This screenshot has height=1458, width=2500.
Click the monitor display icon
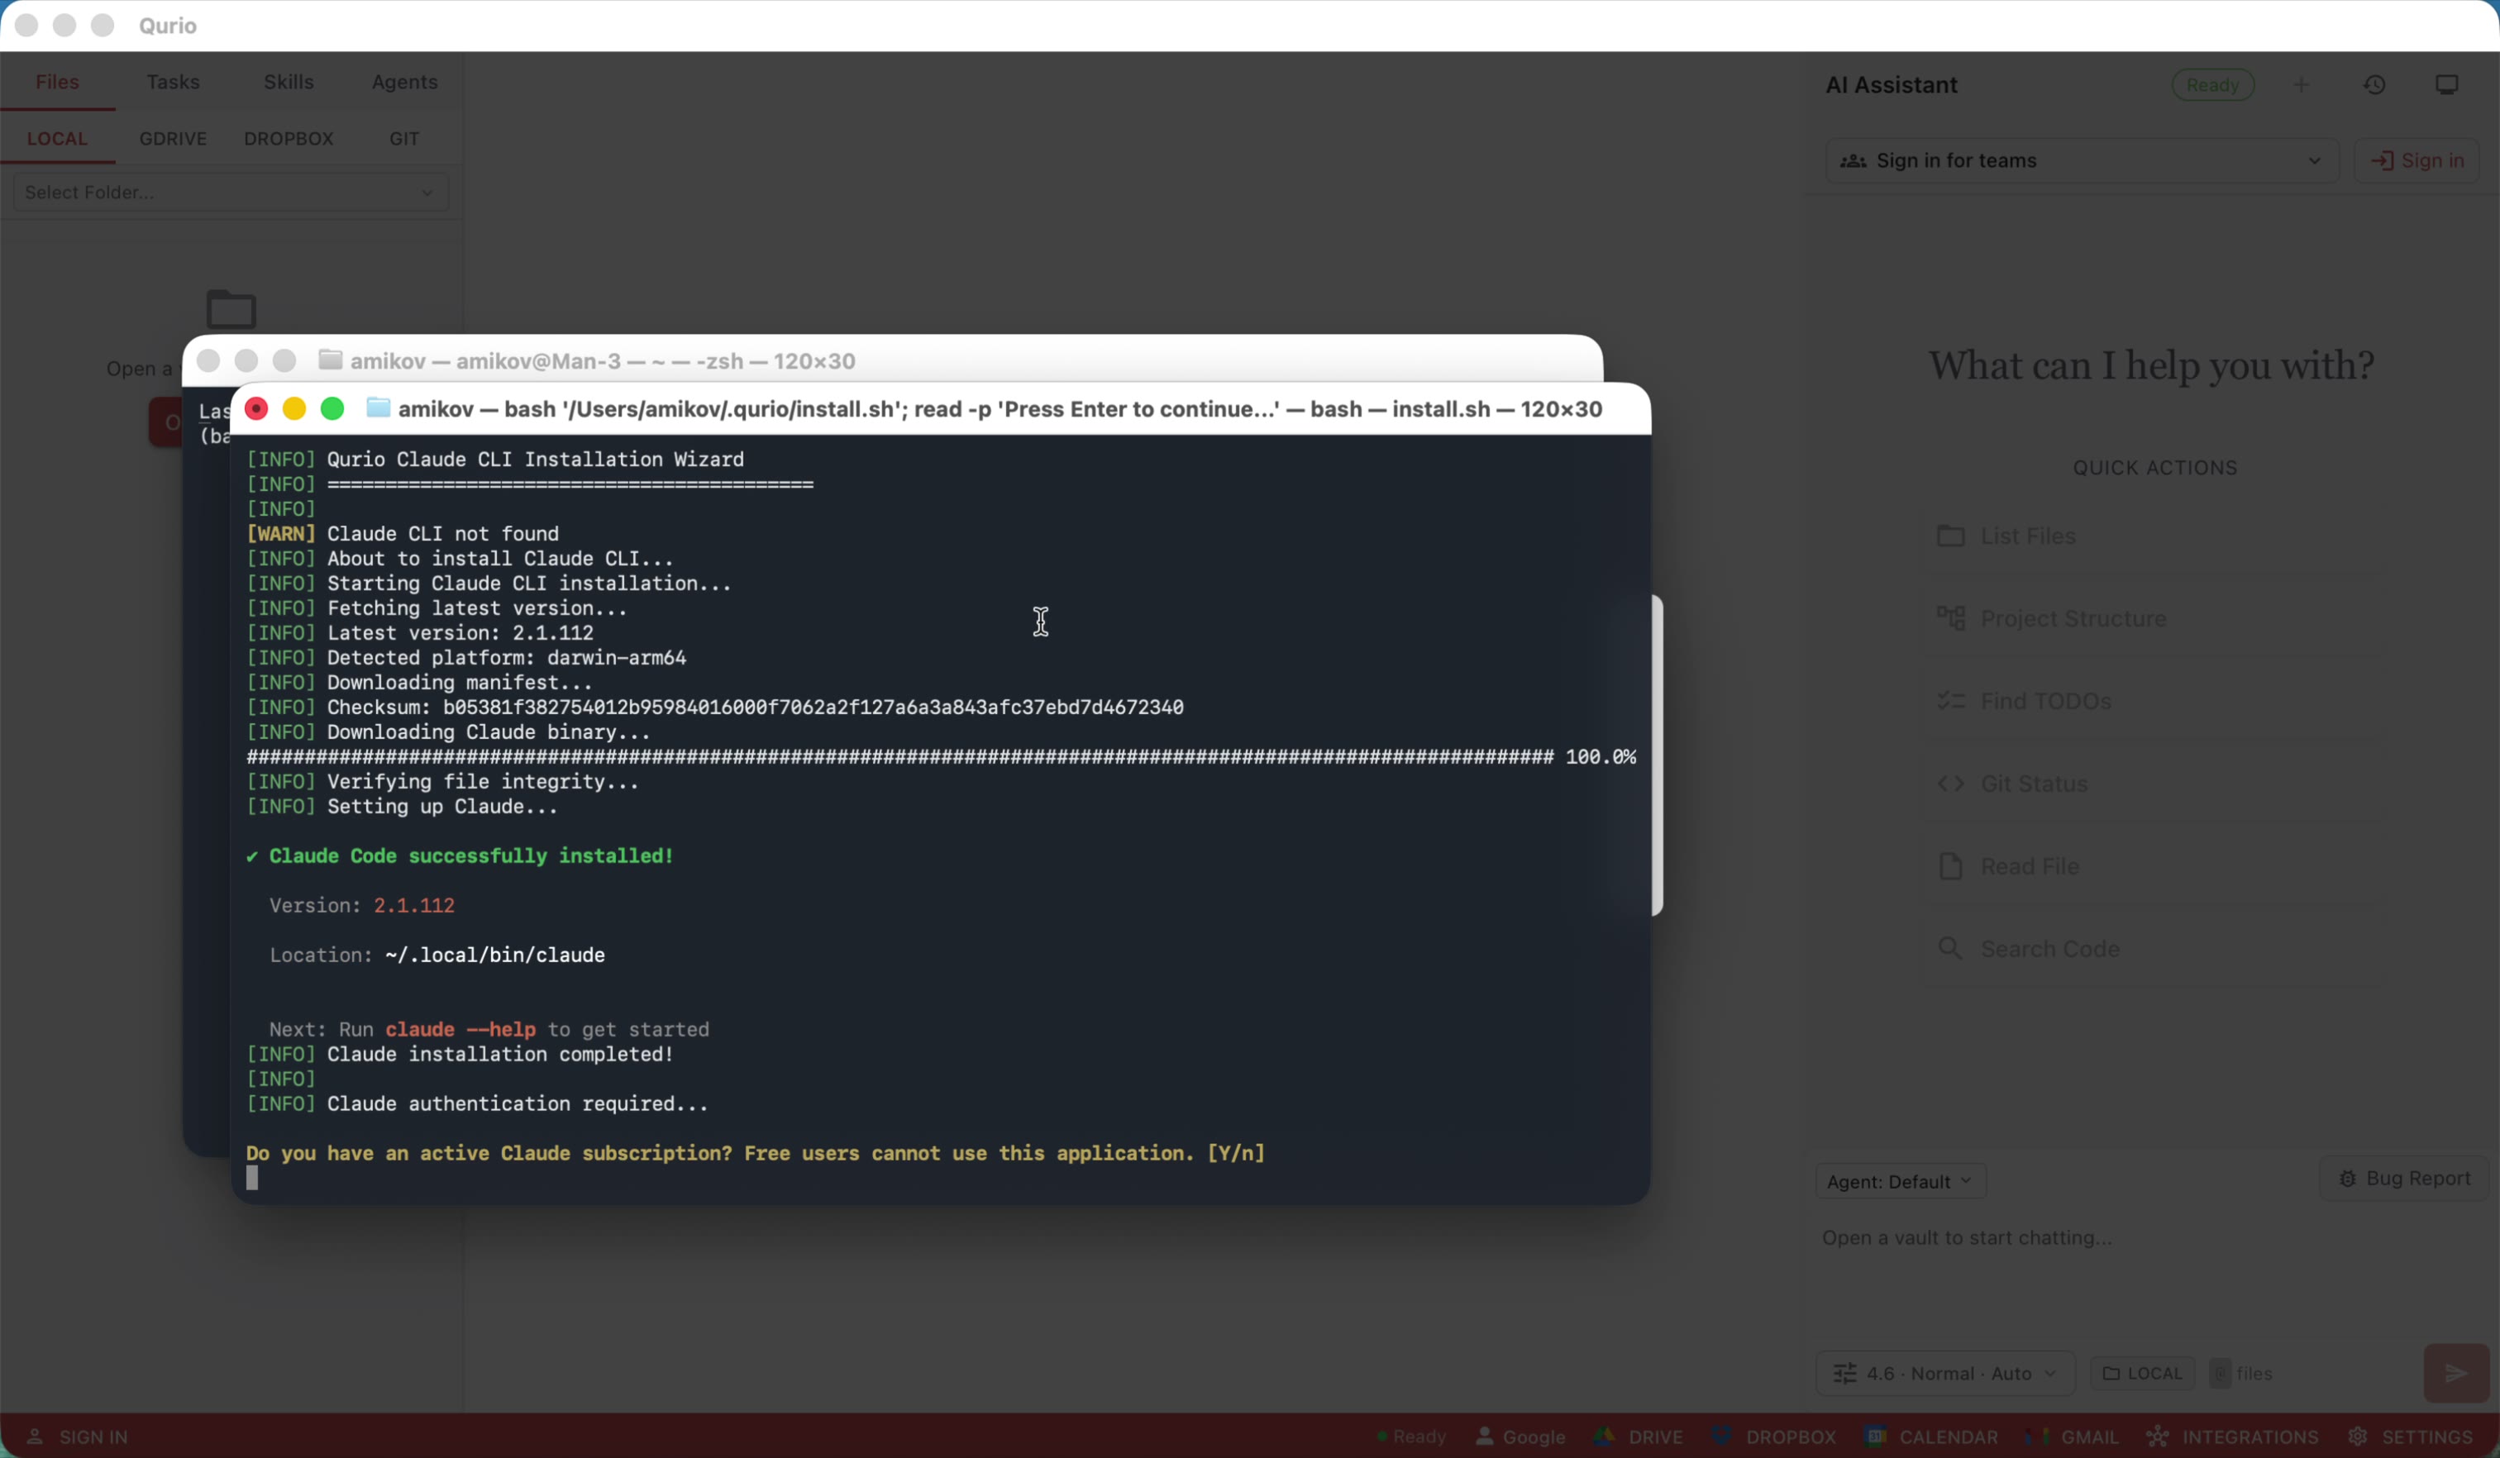point(2446,85)
